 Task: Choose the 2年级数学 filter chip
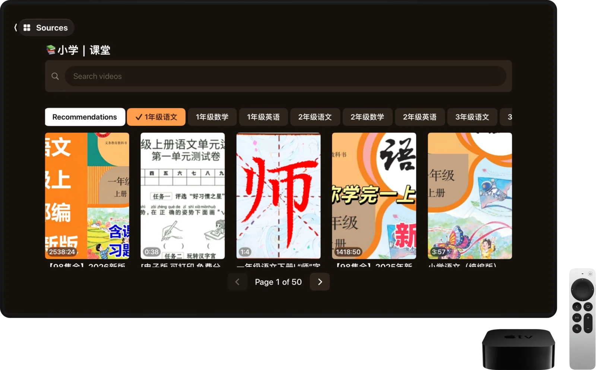point(367,117)
